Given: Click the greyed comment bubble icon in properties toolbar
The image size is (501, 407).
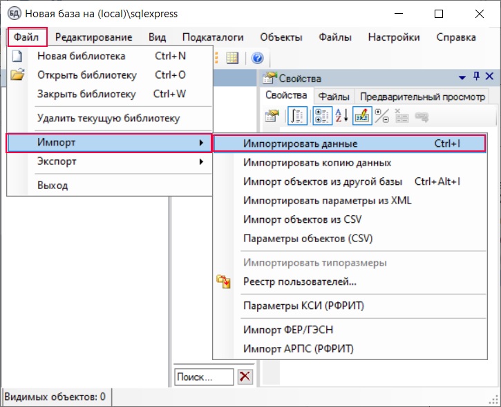Looking at the screenshot, I should click(x=422, y=117).
